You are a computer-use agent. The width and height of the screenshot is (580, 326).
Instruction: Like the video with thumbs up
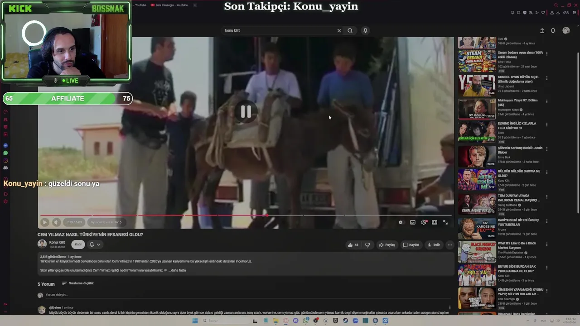(353, 245)
